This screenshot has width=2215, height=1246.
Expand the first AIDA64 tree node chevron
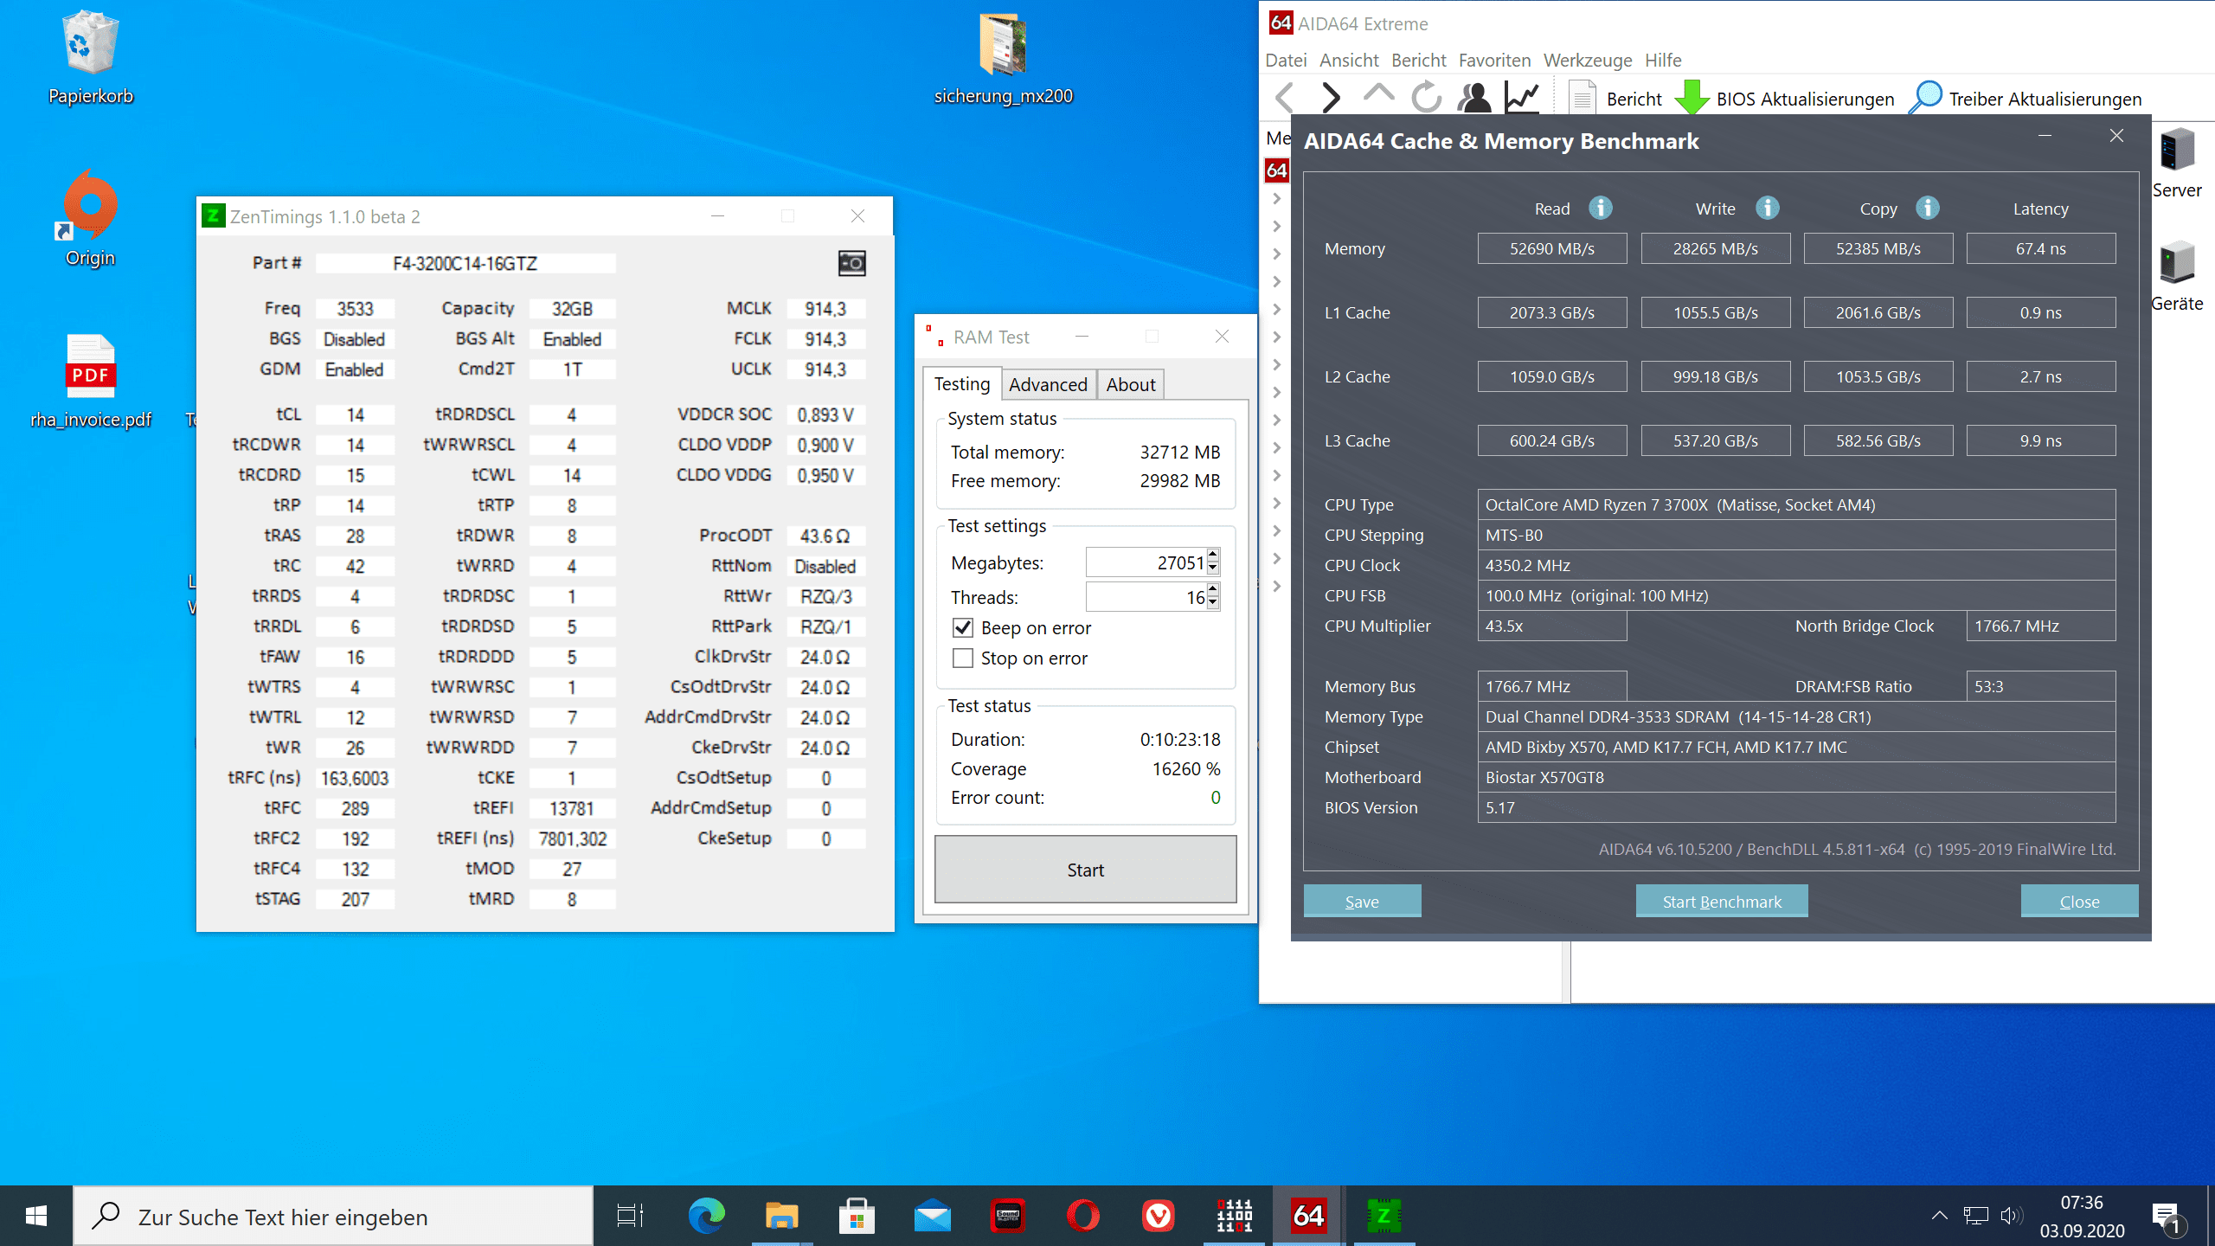point(1276,198)
